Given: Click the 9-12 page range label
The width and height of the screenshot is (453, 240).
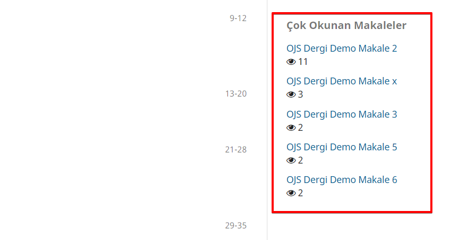Looking at the screenshot, I should tap(238, 18).
